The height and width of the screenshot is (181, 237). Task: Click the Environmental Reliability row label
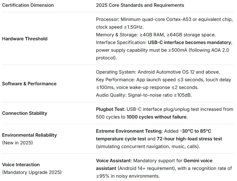tap(29, 135)
